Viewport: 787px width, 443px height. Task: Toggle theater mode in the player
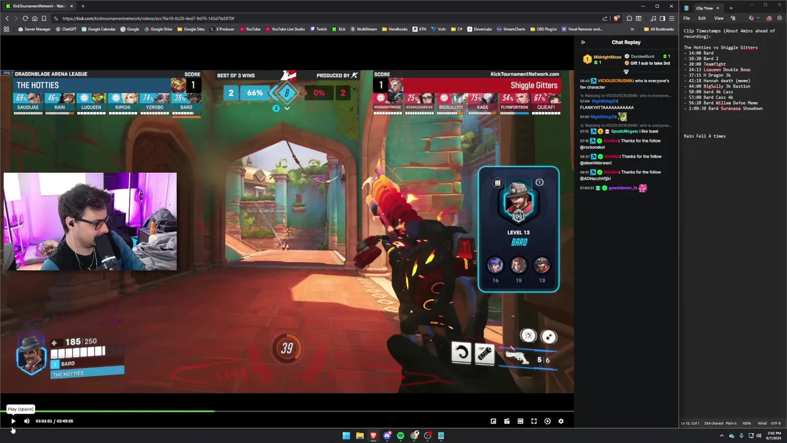tap(520, 421)
